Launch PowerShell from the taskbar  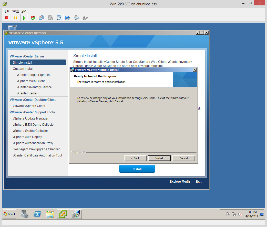click(x=38, y=214)
